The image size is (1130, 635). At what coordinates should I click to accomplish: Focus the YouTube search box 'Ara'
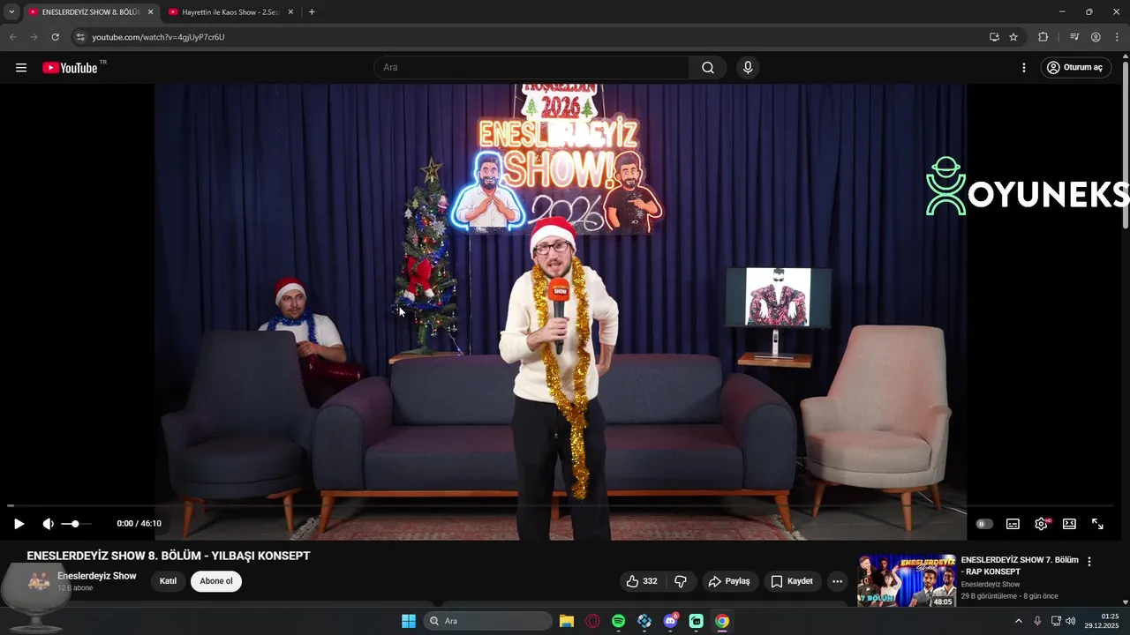(x=531, y=68)
